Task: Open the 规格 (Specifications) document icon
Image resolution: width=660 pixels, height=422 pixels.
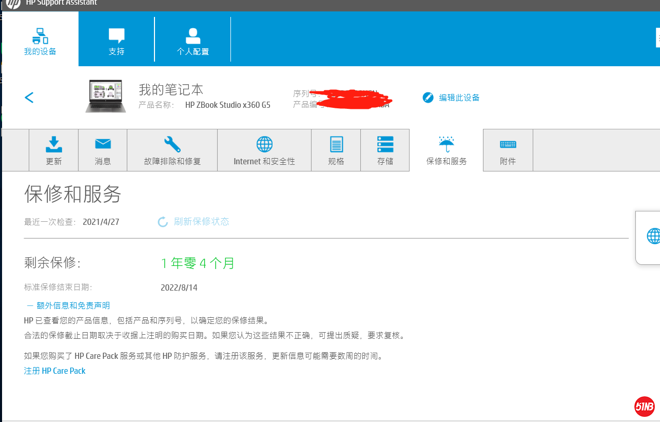Action: [x=336, y=144]
